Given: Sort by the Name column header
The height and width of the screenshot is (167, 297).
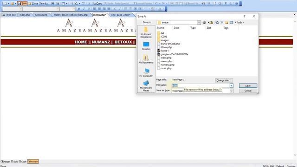Looking at the screenshot, I should (161, 28).
